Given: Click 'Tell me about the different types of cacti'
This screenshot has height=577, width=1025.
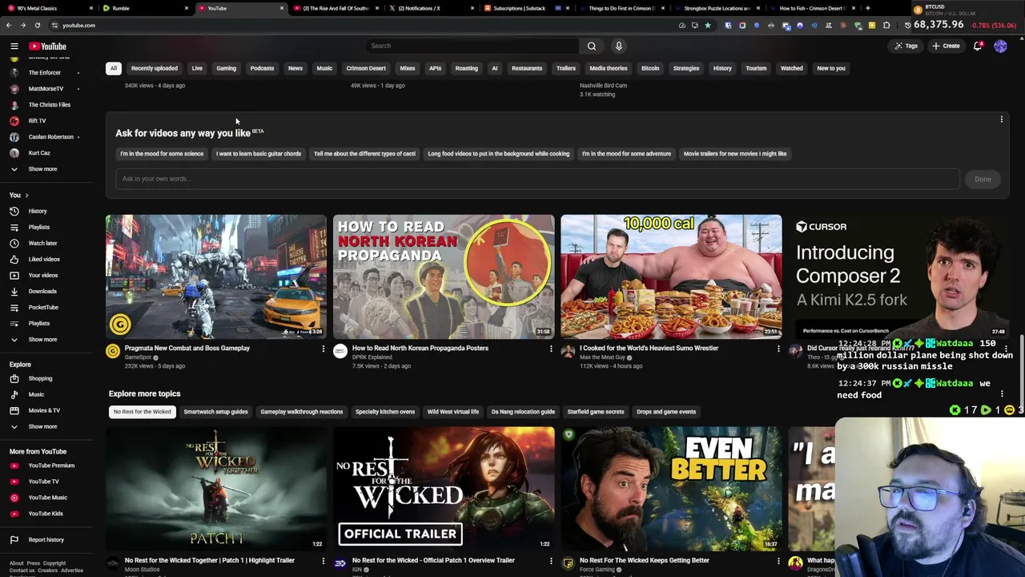Looking at the screenshot, I should [364, 154].
